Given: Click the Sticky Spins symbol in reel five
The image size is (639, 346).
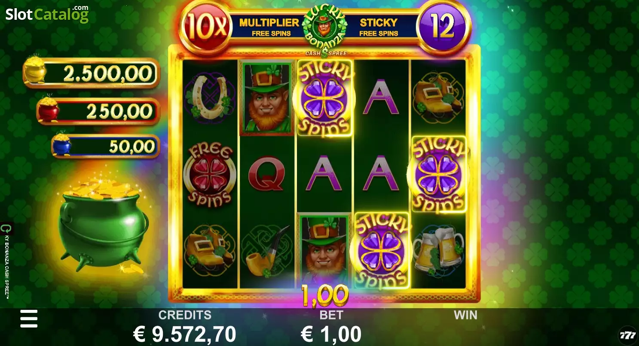Looking at the screenshot, I should coord(438,174).
